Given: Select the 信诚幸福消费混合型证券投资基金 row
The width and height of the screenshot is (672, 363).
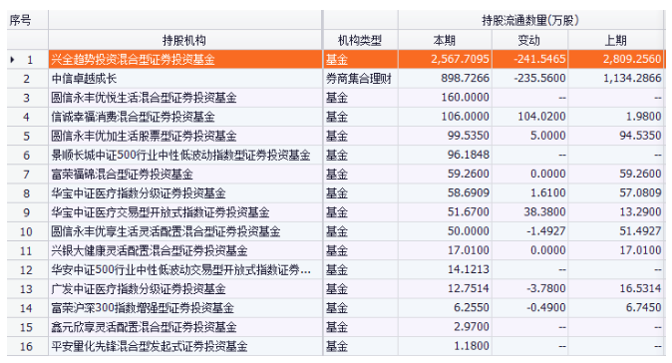Looking at the screenshot, I should pos(336,117).
